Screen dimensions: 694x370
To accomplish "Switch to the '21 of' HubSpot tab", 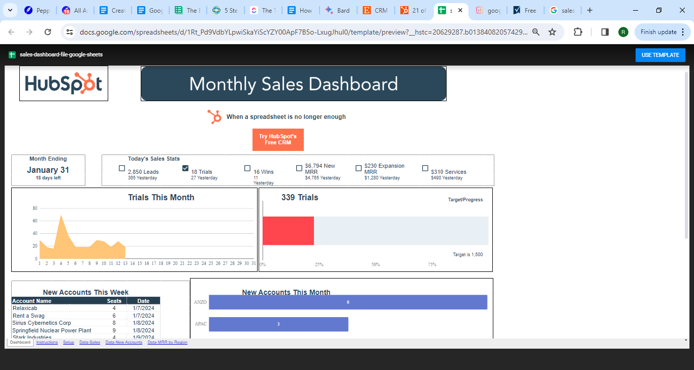I will [x=413, y=10].
